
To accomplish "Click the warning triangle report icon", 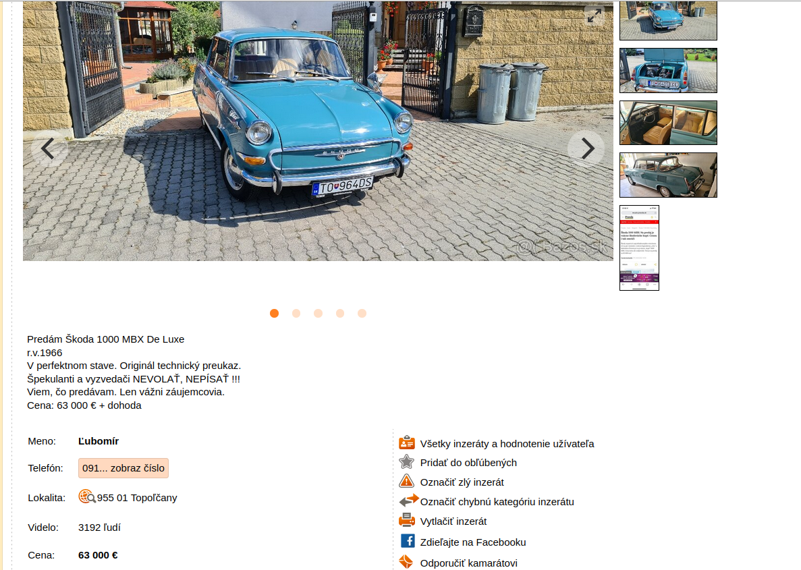I will click(407, 481).
